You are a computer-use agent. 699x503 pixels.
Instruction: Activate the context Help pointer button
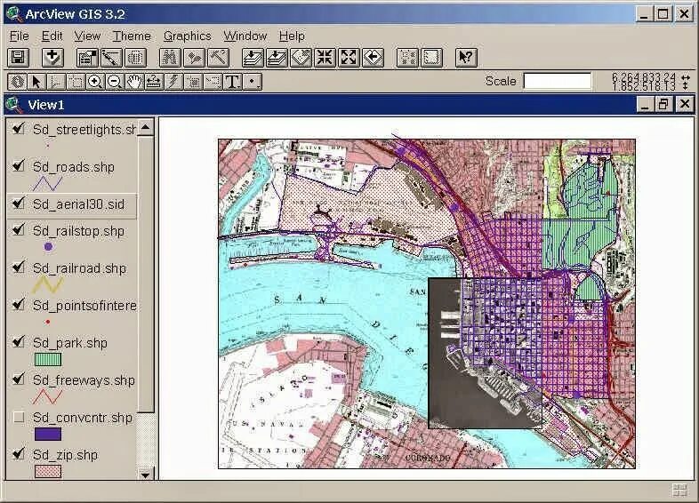point(466,58)
